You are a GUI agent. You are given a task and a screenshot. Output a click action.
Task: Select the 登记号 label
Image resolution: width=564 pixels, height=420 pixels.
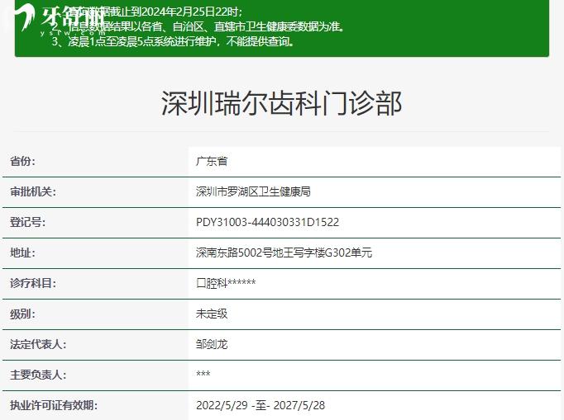click(27, 222)
